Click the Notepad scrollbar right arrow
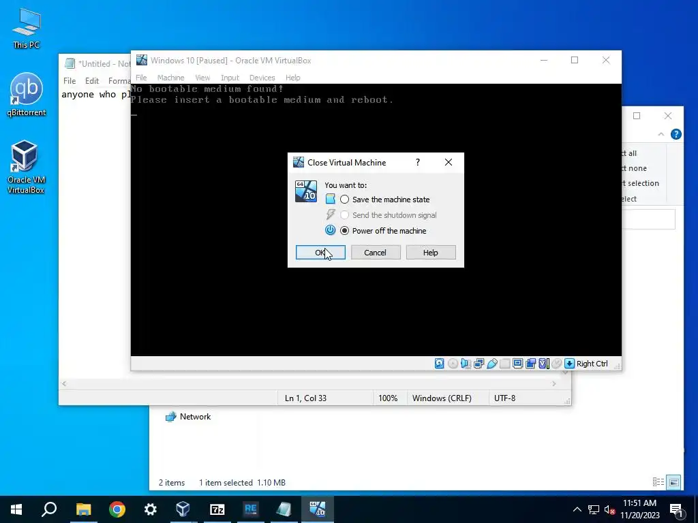The image size is (698, 523). pos(553,383)
